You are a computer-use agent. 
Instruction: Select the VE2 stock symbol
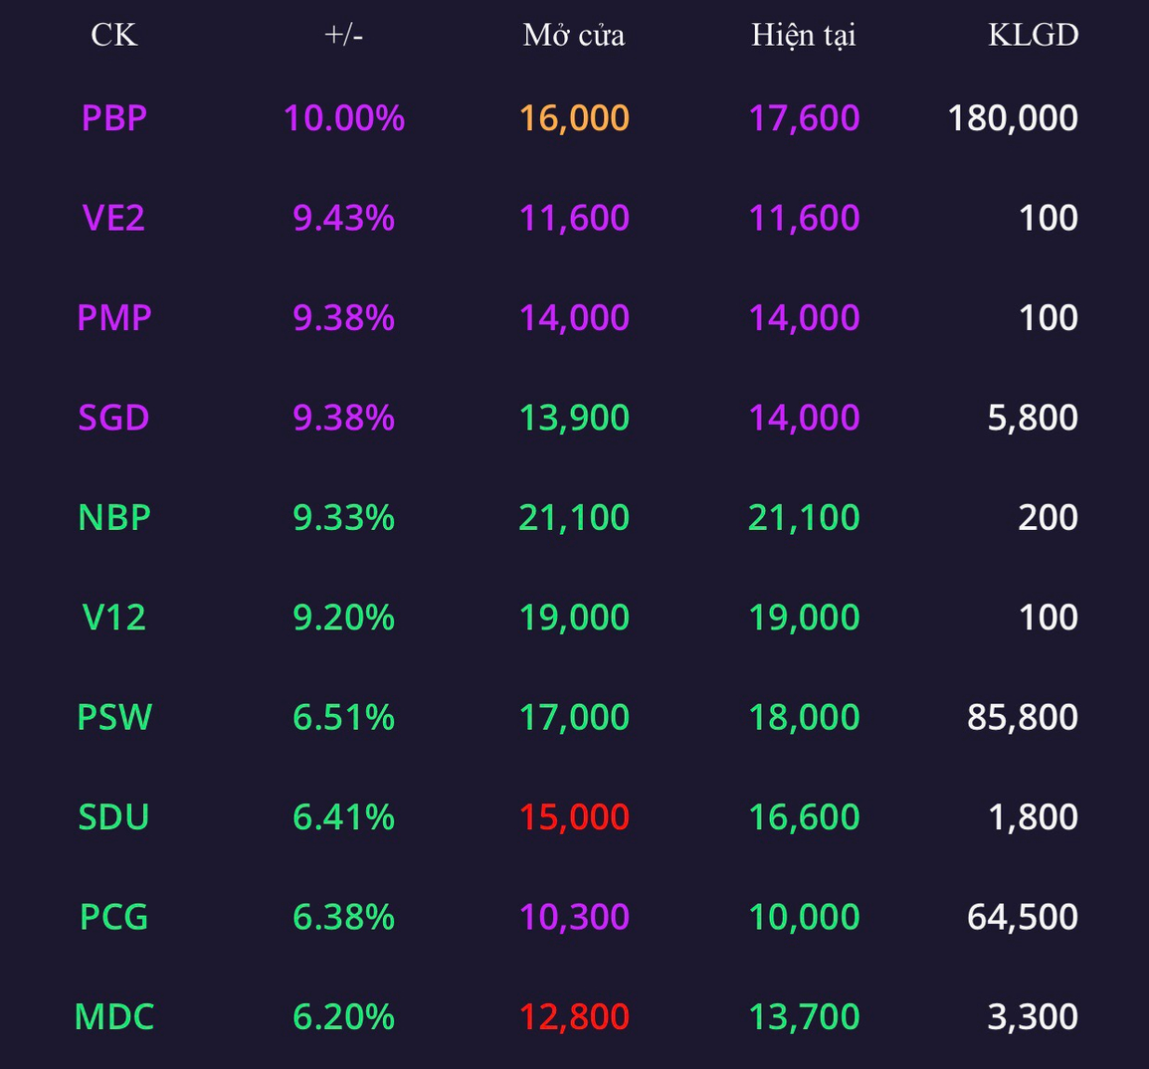(114, 218)
